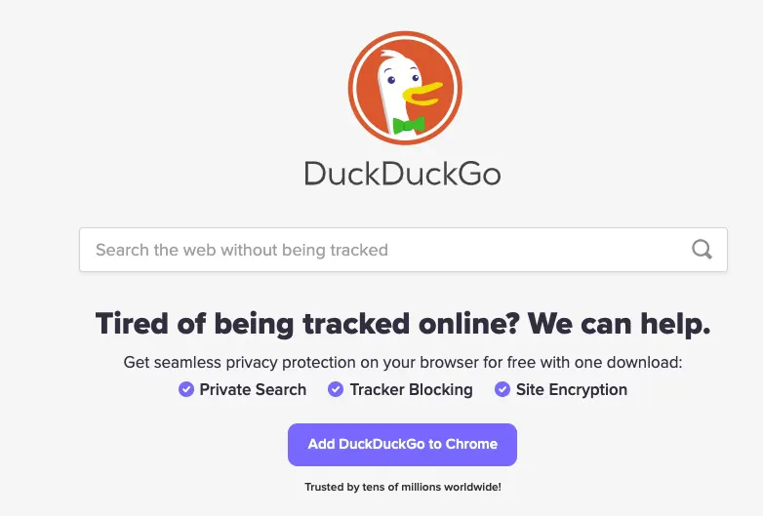763x516 pixels.
Task: Click the Tracker Blocking checkmark icon
Action: coord(336,389)
